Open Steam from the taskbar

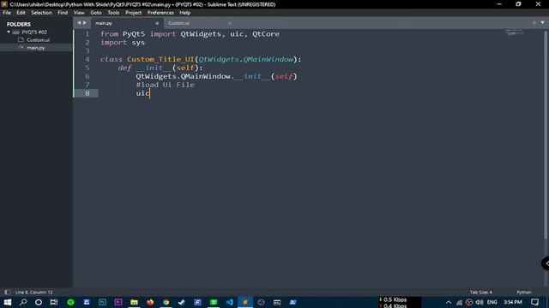(x=181, y=302)
